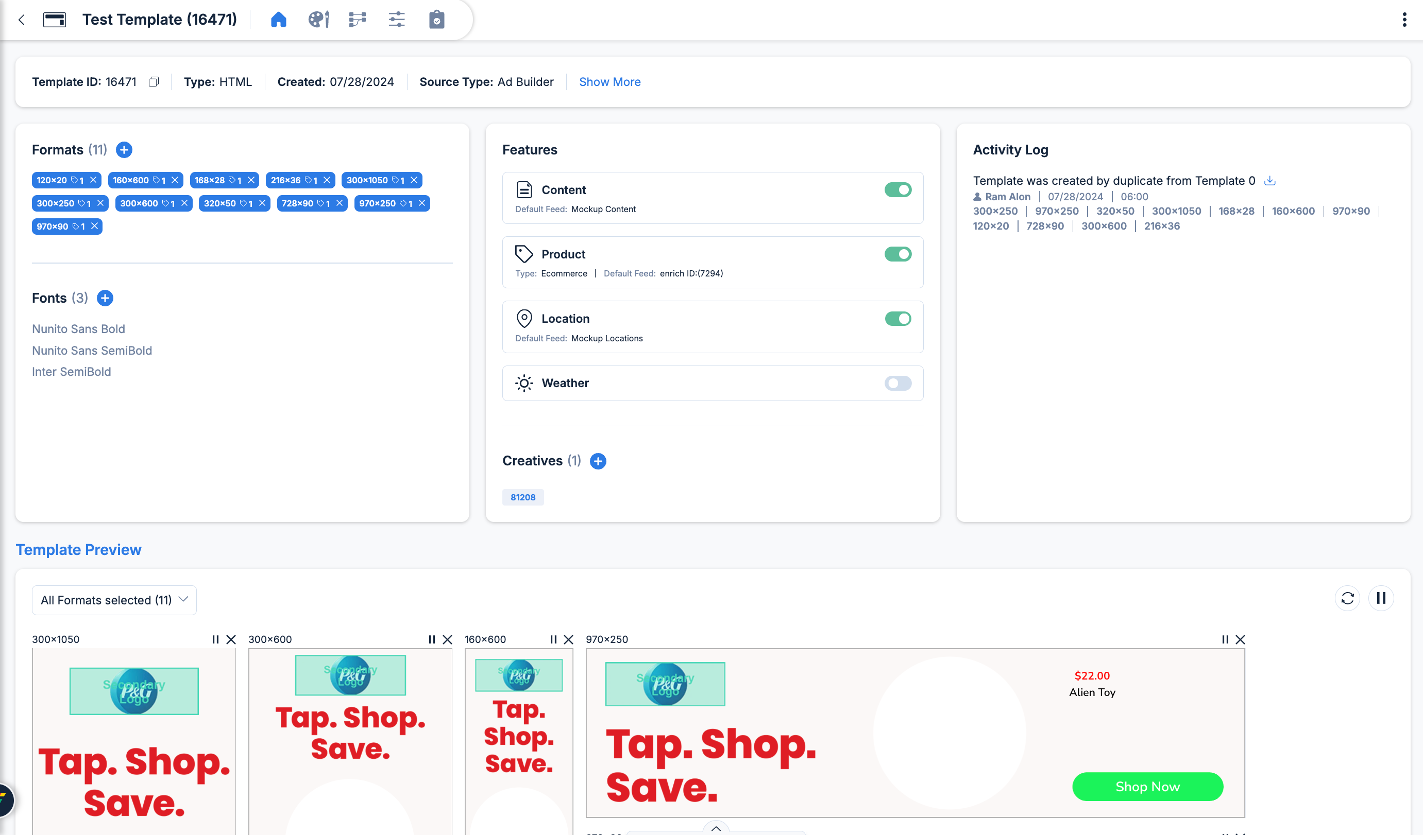Remove the 216×36 format chip
The image size is (1423, 835).
click(327, 180)
